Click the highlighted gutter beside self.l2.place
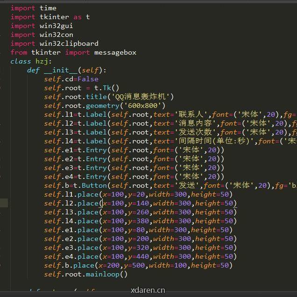 (4, 203)
